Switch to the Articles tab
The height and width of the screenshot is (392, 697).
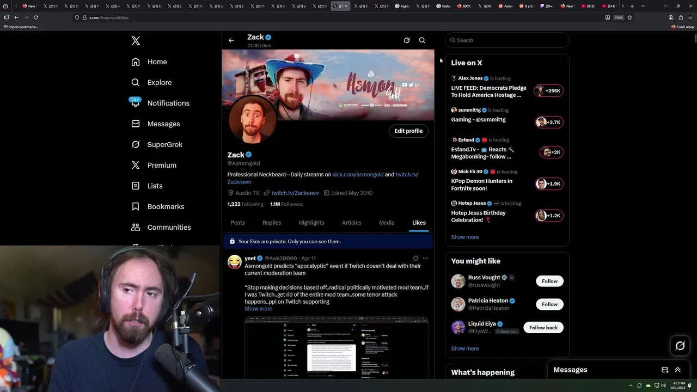351,223
